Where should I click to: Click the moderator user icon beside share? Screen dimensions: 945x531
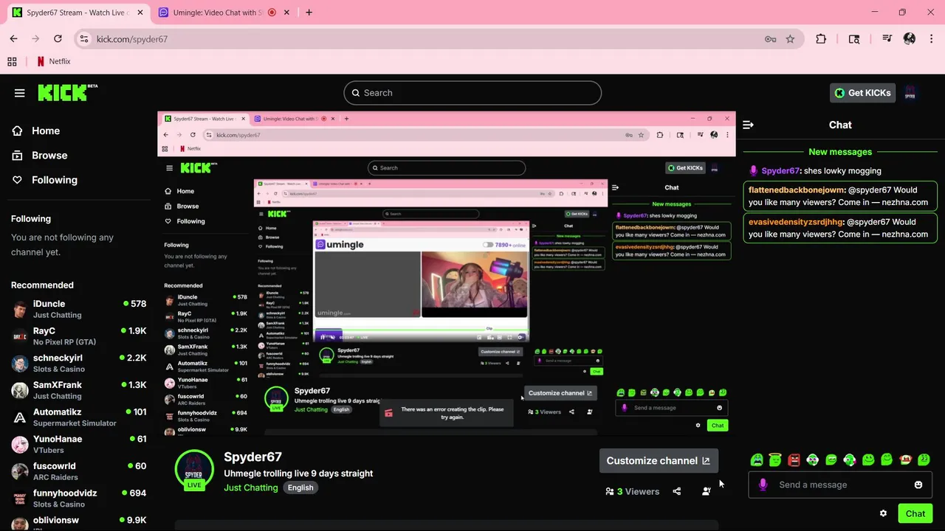click(x=707, y=491)
